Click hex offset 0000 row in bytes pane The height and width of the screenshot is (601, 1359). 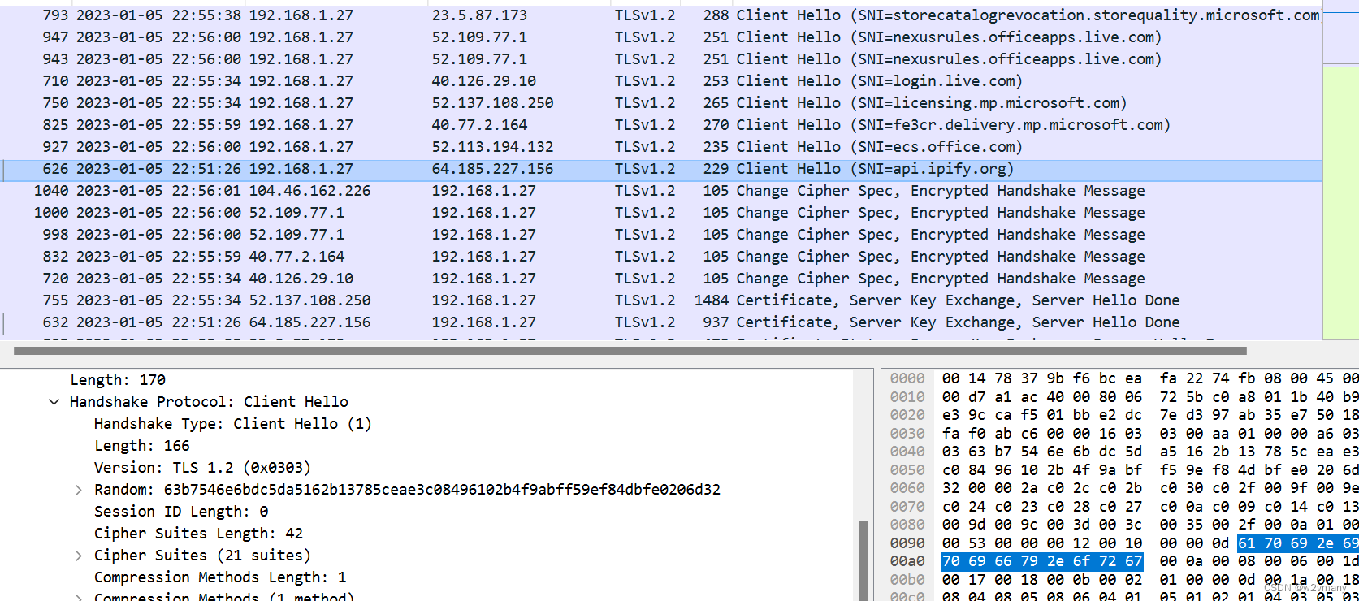click(907, 378)
